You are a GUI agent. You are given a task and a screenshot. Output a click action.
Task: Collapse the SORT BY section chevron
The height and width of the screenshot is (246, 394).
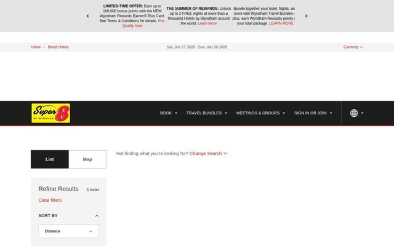click(97, 216)
